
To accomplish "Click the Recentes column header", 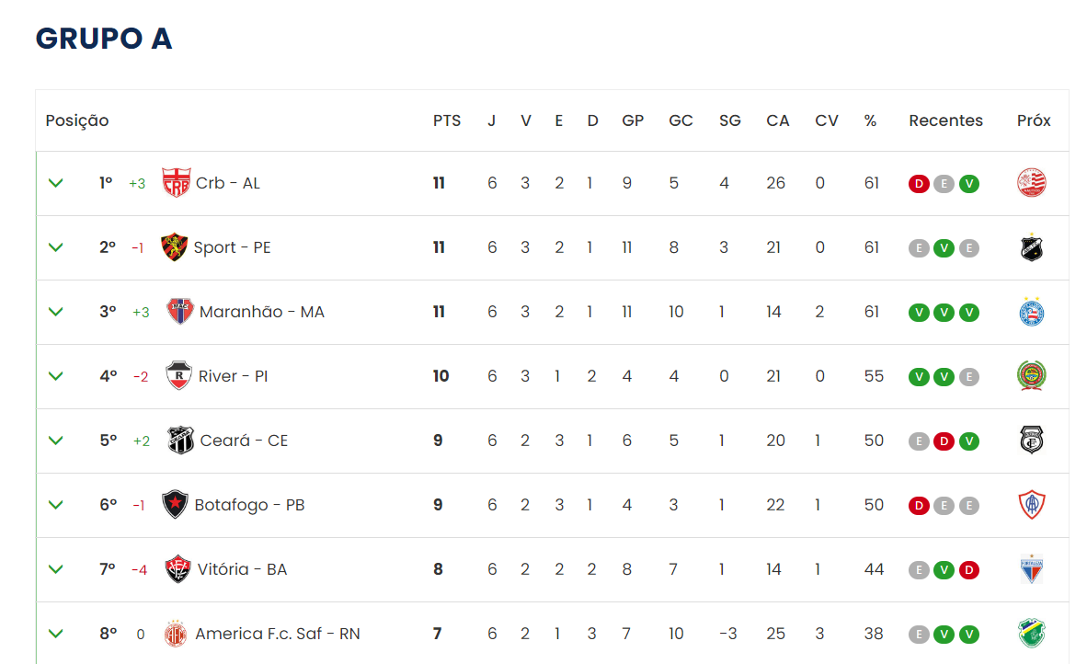I will pyautogui.click(x=945, y=120).
